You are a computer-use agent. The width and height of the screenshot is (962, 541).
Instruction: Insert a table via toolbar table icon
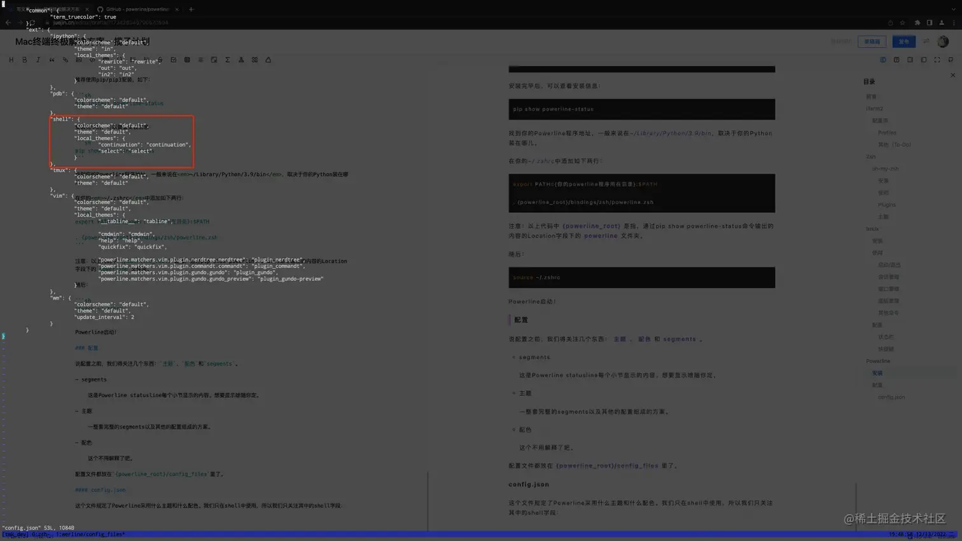click(x=187, y=60)
